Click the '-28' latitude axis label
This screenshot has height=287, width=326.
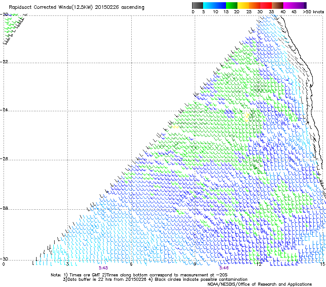click(x=4, y=208)
